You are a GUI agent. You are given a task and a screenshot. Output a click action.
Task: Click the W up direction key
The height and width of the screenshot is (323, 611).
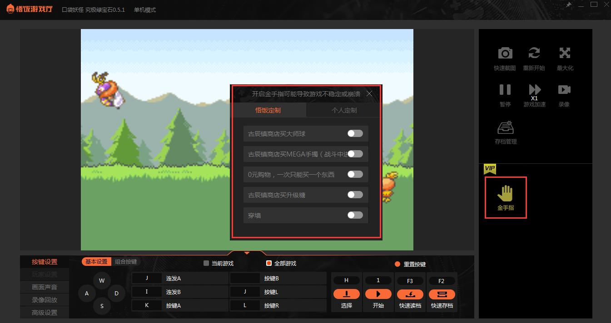102,280
